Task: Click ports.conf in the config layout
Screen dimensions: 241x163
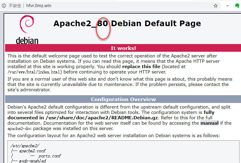Action: pos(50,156)
